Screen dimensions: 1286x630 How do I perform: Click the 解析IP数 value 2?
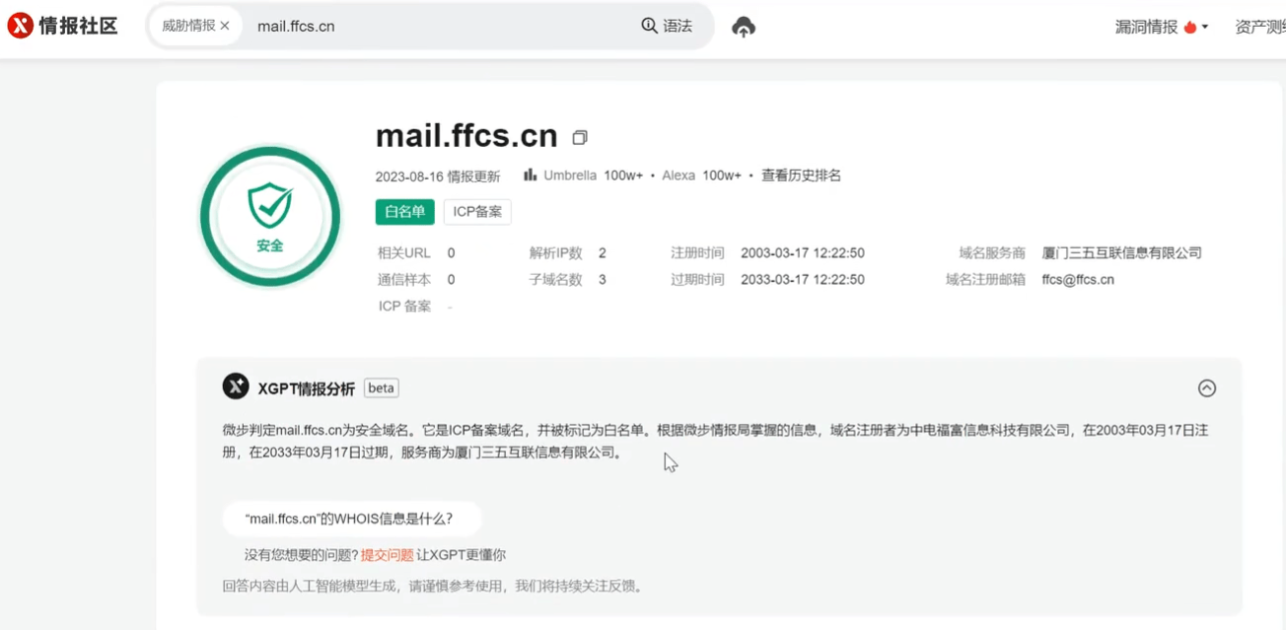603,253
